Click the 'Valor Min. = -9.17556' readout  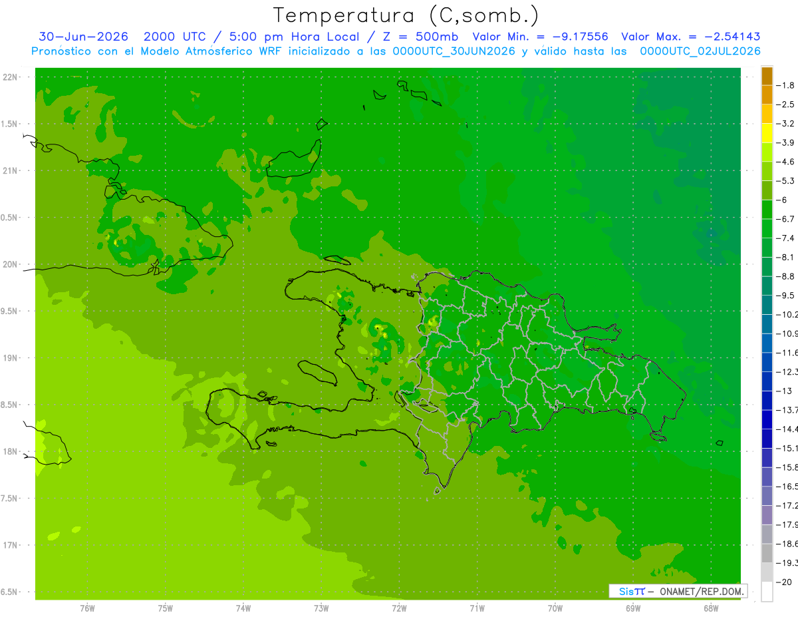coord(540,37)
